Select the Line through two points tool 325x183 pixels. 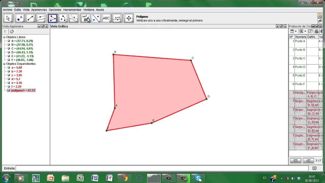click(x=30, y=18)
